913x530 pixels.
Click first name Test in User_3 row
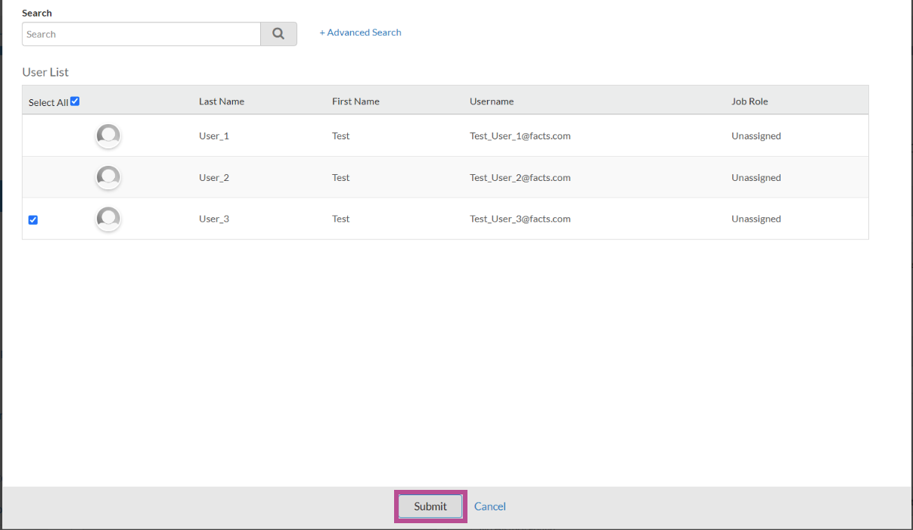point(341,219)
